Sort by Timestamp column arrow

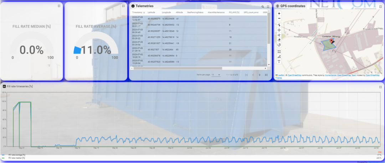point(144,12)
